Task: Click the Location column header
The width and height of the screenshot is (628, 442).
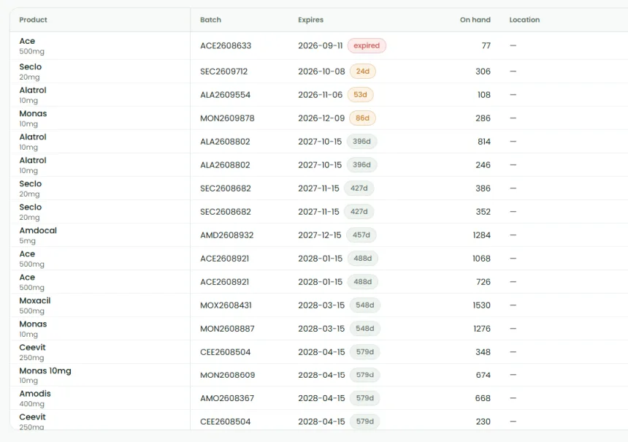Action: (x=524, y=20)
